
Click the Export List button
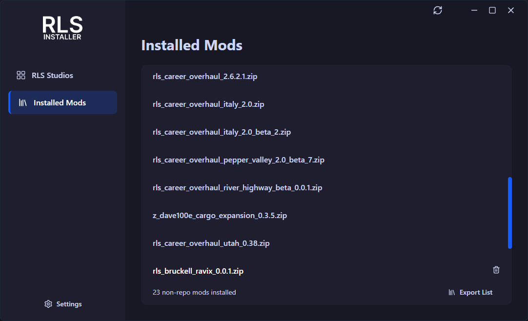[x=476, y=292]
